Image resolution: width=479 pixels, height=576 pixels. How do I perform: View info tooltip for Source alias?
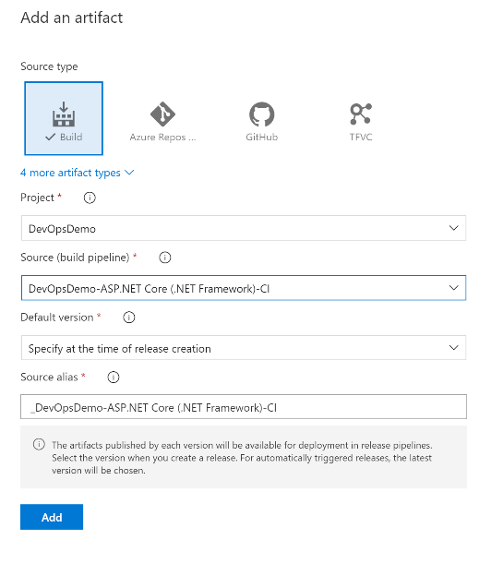point(114,377)
